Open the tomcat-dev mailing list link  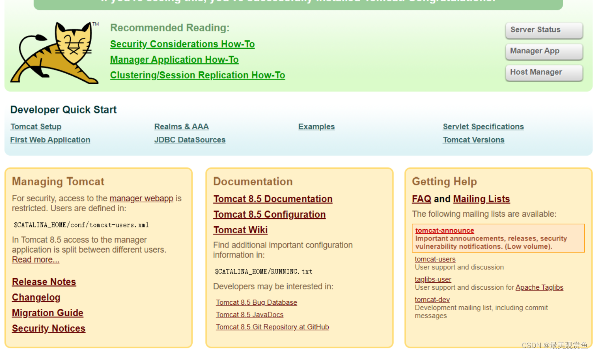point(432,299)
